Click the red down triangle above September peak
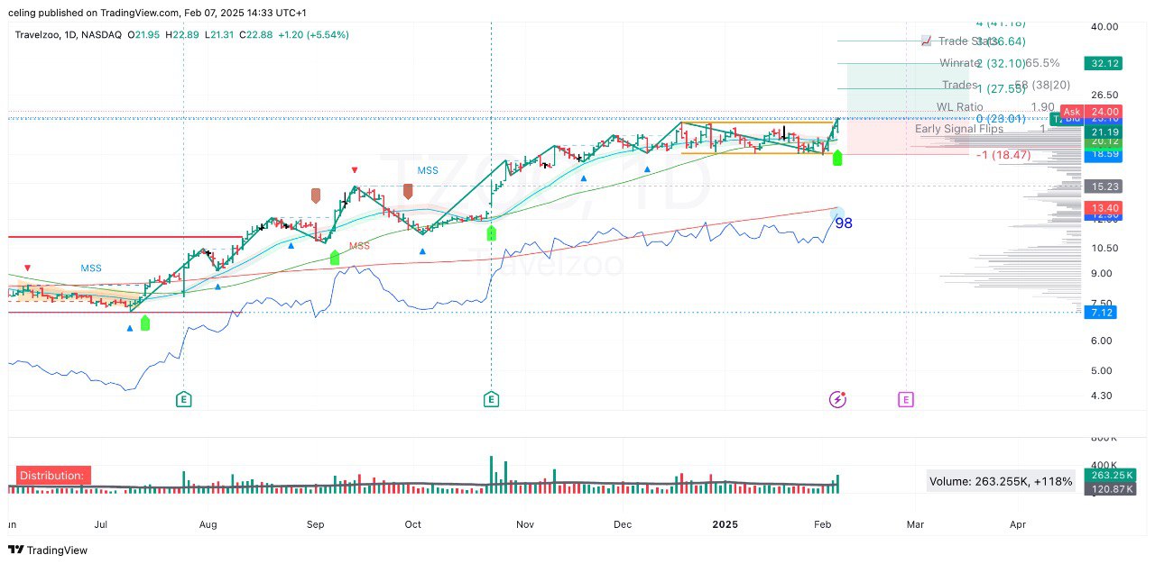1155x564 pixels. 355,169
